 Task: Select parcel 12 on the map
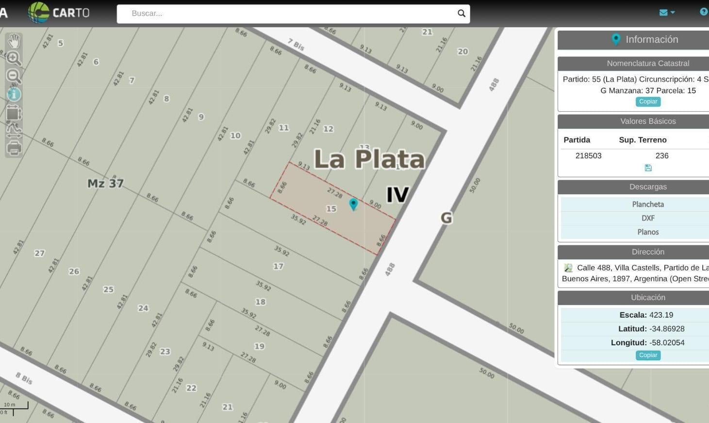tap(329, 129)
